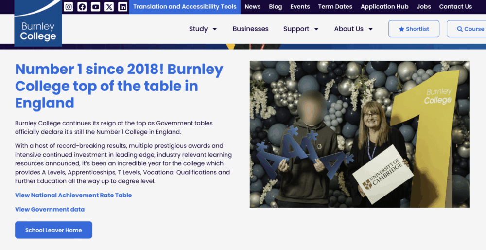Image resolution: width=486 pixels, height=250 pixels.
Task: Click paragraph starting 'With a host of record-breaking'
Action: (123, 163)
